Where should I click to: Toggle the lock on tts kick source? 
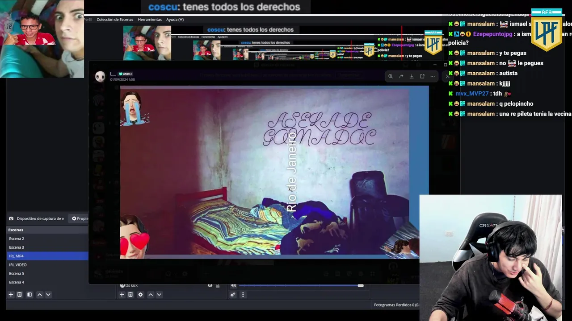click(x=218, y=285)
